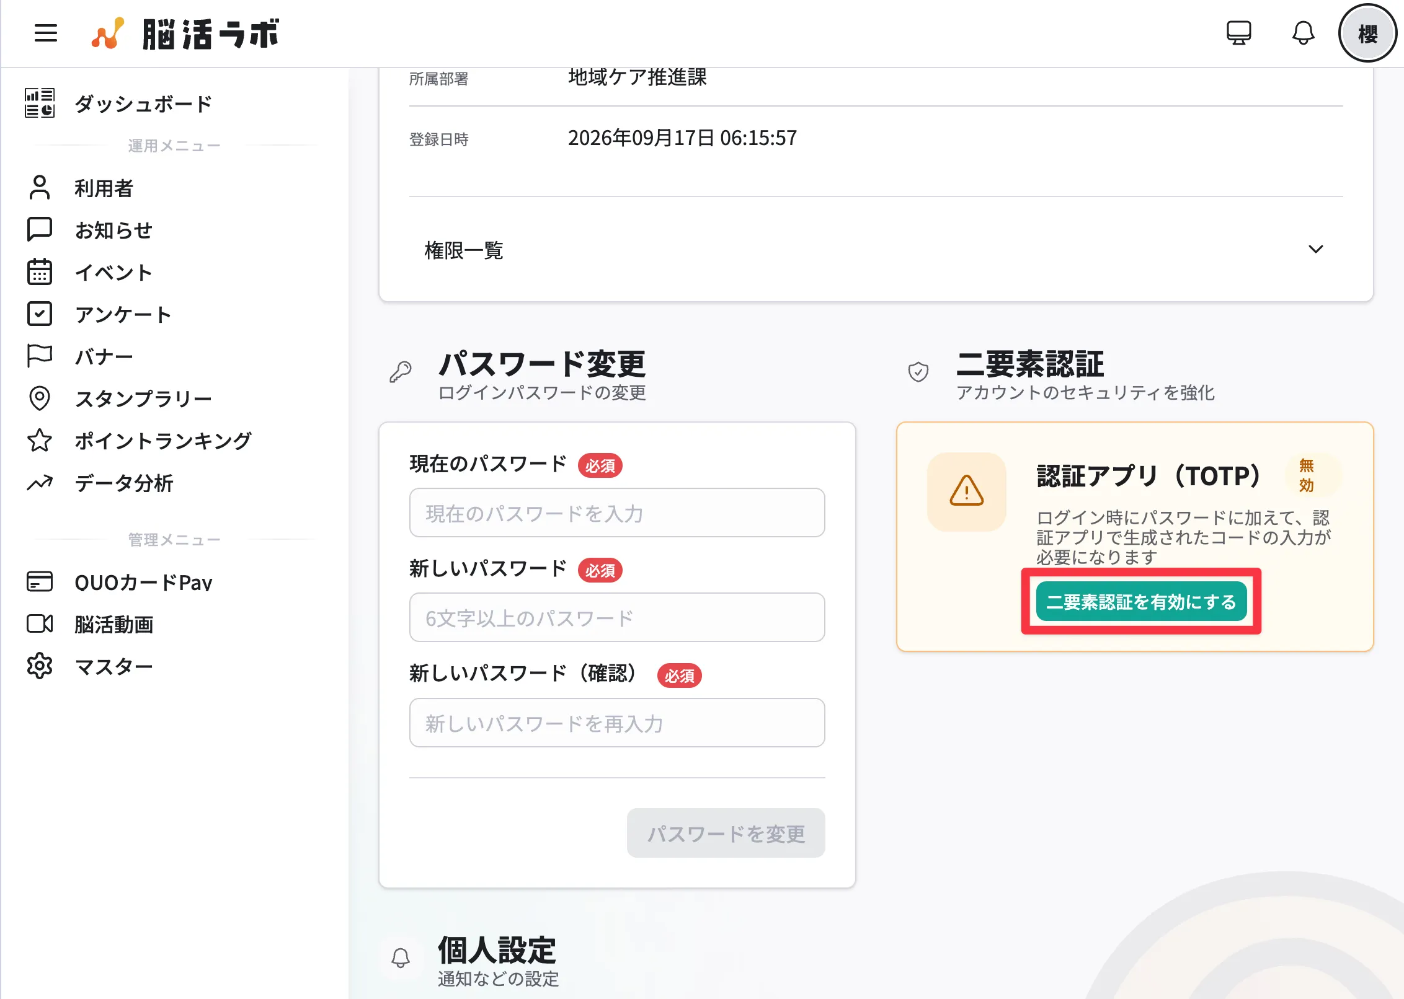Click the ダッシュボード sidebar icon
Viewport: 1404px width, 999px height.
[x=40, y=103]
